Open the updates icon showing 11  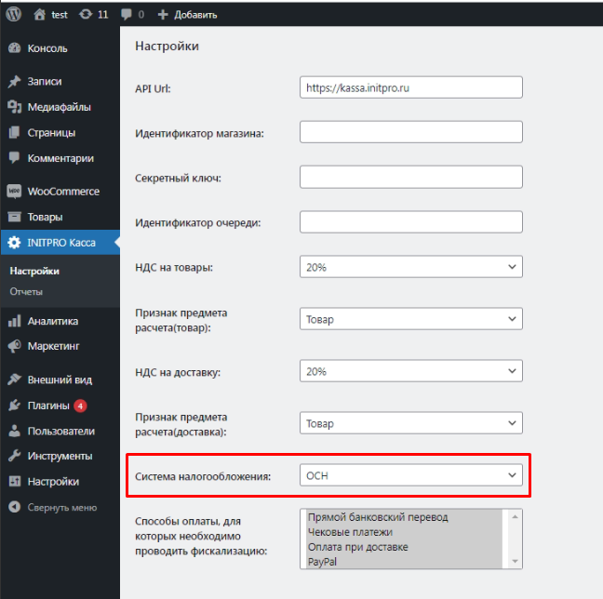click(x=86, y=14)
